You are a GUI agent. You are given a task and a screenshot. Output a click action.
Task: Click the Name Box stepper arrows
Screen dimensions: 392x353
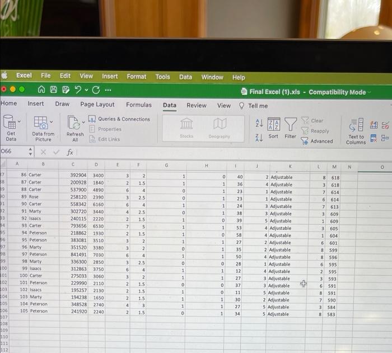click(30, 152)
